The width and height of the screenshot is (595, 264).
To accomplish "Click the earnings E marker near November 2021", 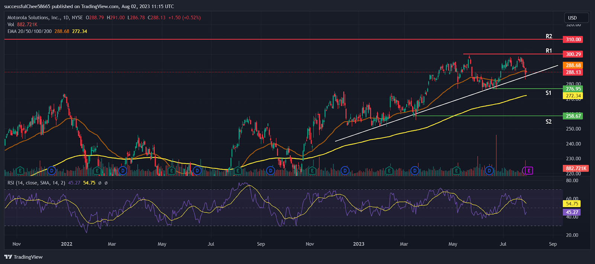I will click(20, 171).
